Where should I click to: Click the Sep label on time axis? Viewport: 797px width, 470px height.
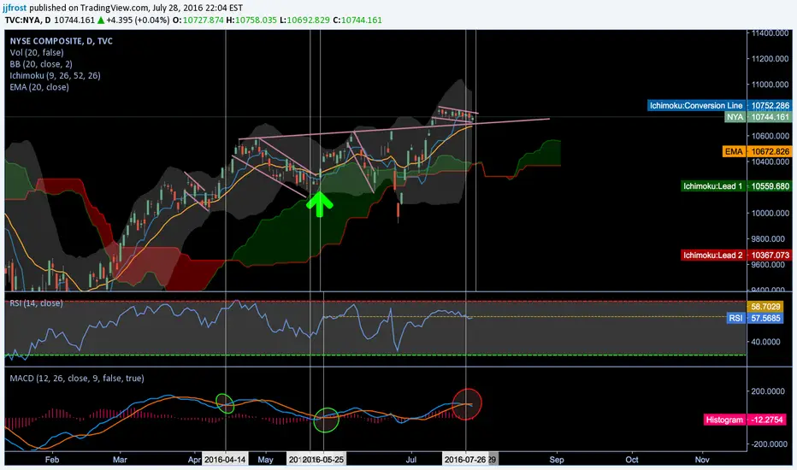click(x=557, y=460)
